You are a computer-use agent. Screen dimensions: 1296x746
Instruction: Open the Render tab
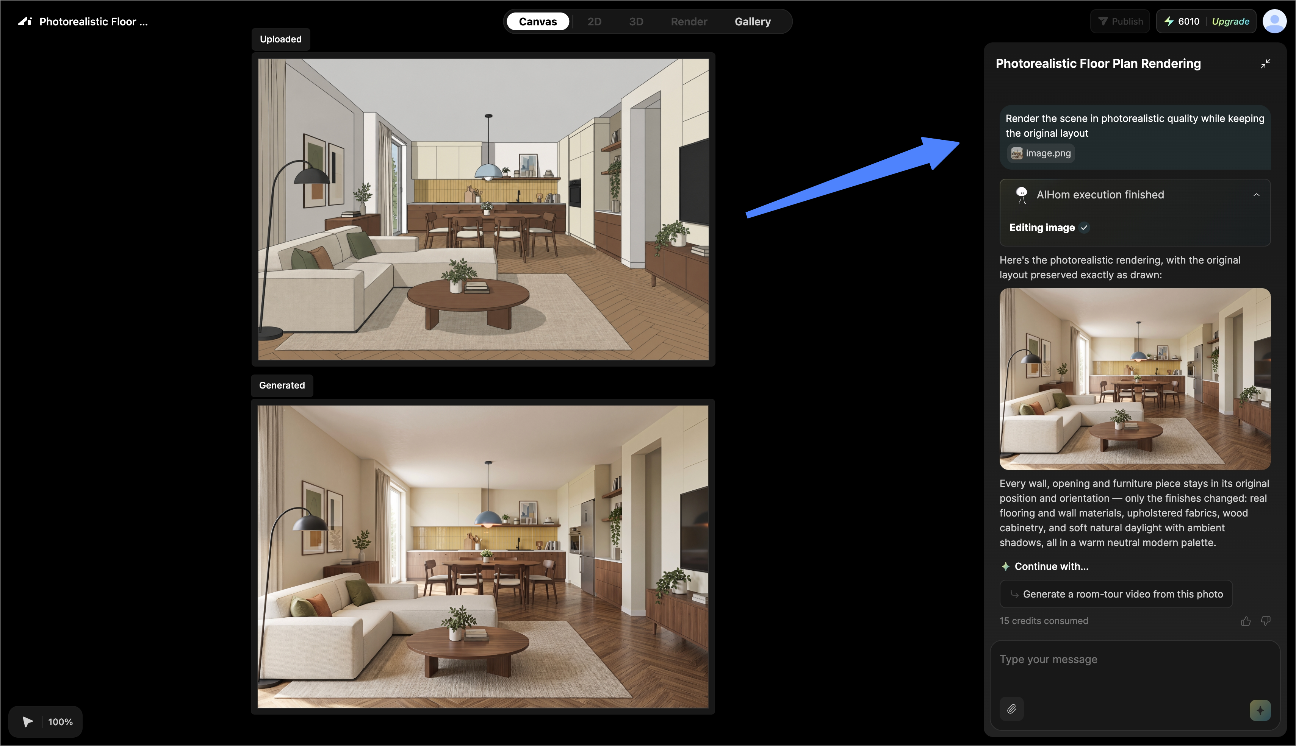689,22
